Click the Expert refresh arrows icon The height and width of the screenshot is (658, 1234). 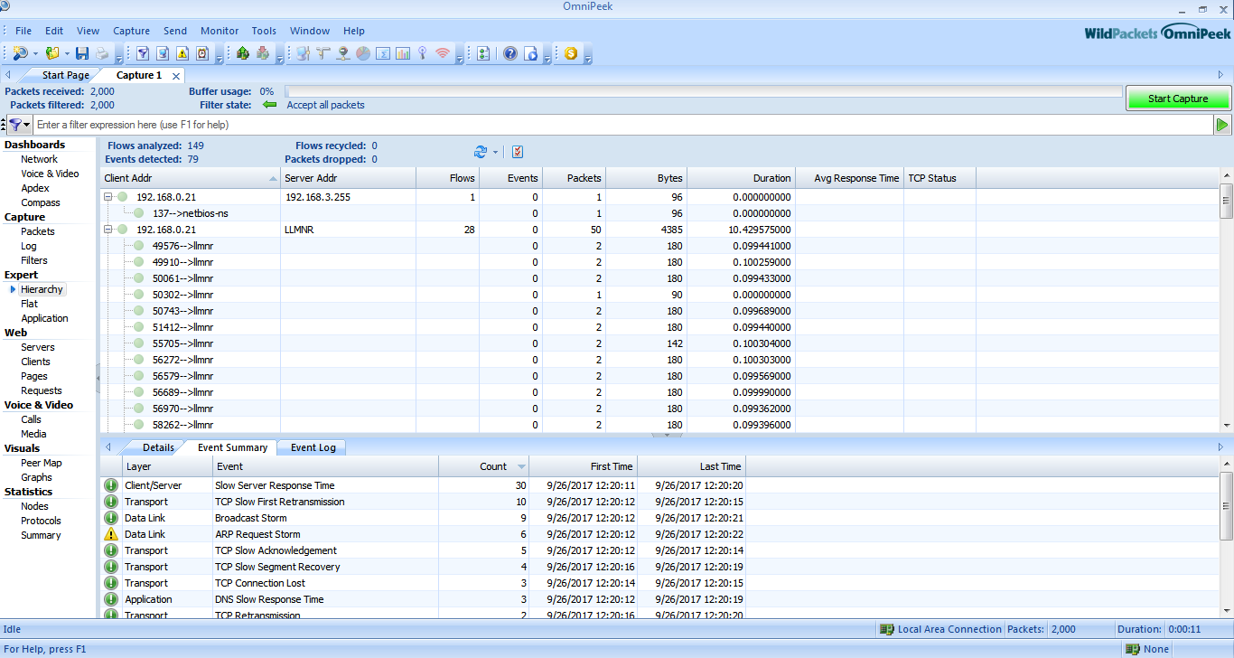(x=481, y=152)
